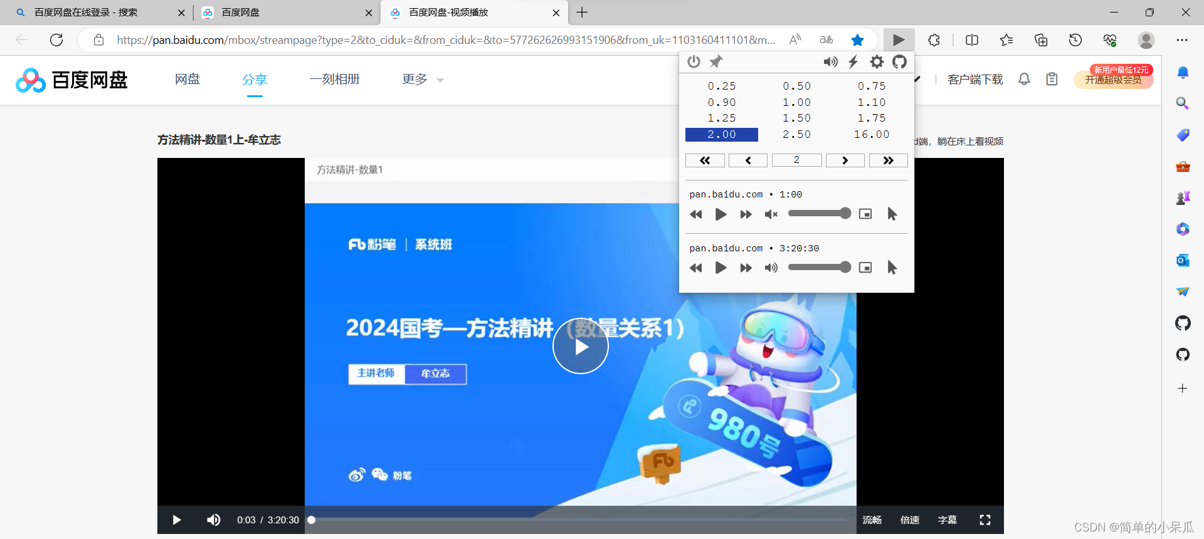Seek on the video progress bar
The height and width of the screenshot is (539, 1204).
coord(578,520)
